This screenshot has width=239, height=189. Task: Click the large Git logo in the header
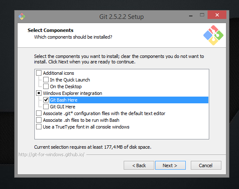[x=213, y=35]
